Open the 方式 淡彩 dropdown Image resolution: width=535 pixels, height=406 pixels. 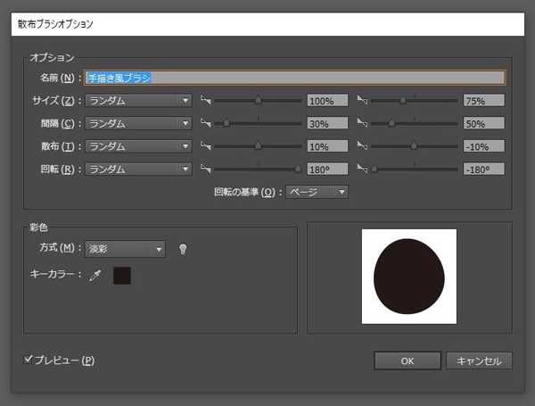pyautogui.click(x=125, y=249)
